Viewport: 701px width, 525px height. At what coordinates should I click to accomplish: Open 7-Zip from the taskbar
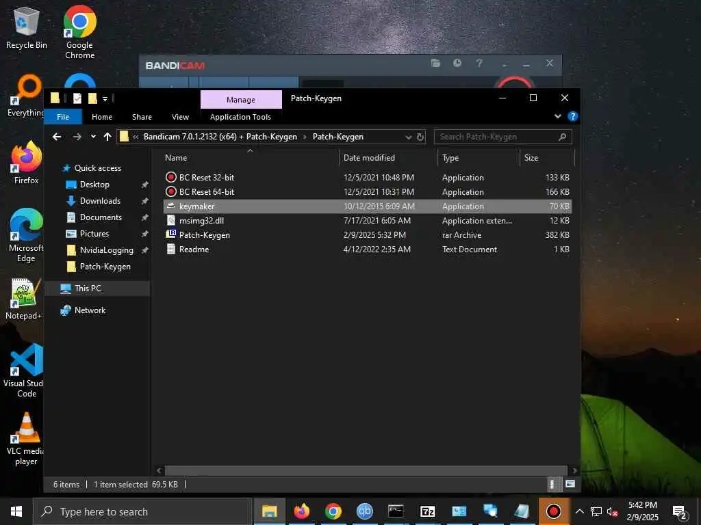click(x=428, y=511)
